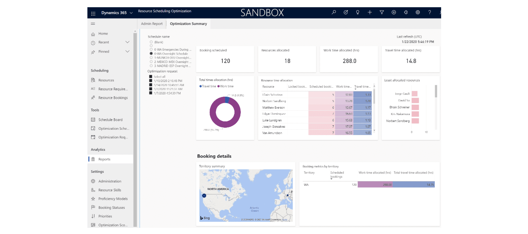Open the assistant lightbulb icon
The width and height of the screenshot is (528, 234).
tap(358, 12)
